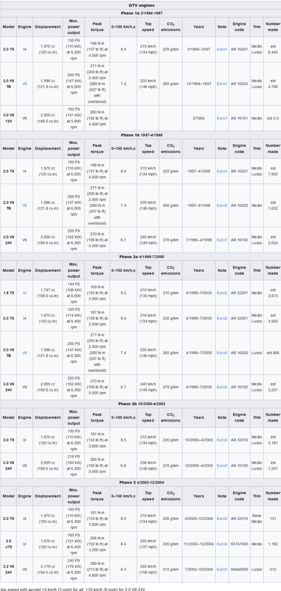281x591 pixels.
Task: Click the Euro1 link in the 5/1994–1997 row
Action: (x=222, y=49)
